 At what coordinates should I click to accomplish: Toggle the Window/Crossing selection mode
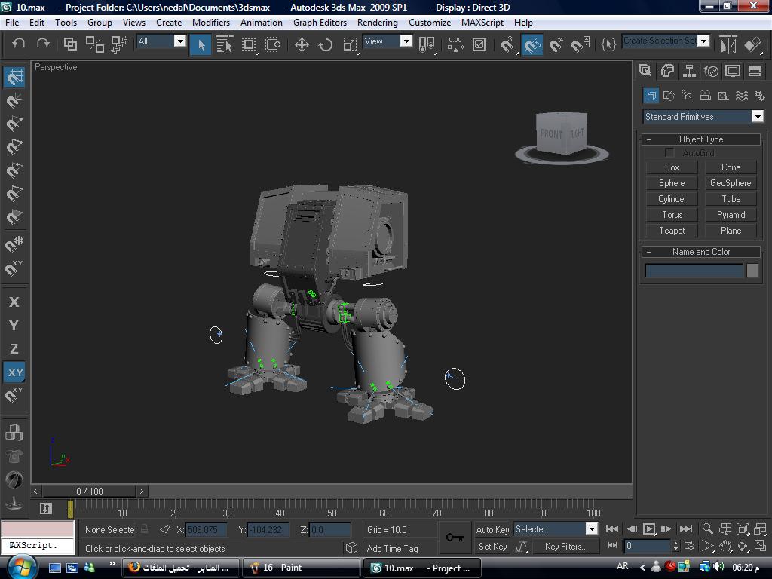pyautogui.click(x=272, y=44)
